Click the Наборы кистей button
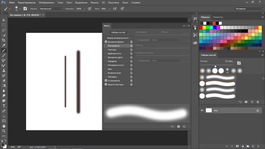The height and width of the screenshot is (149, 265). click(118, 32)
